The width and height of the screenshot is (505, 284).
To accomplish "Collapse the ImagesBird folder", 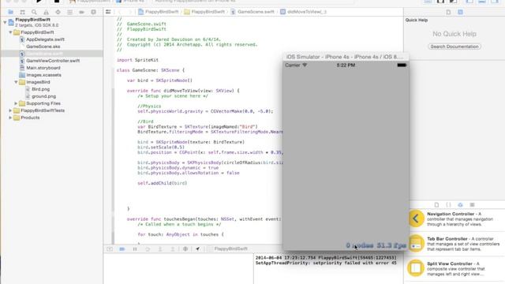I will (x=16, y=82).
